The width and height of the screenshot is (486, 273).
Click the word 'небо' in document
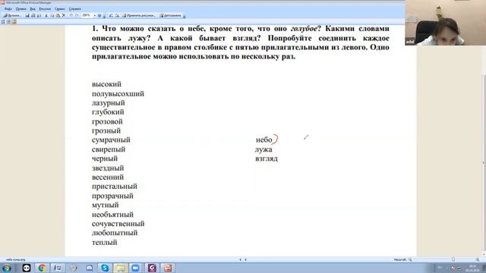(264, 140)
